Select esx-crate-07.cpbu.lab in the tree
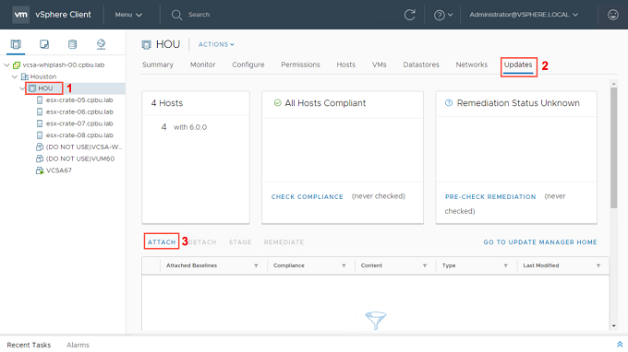Viewport: 628px width, 352px height. (x=79, y=123)
